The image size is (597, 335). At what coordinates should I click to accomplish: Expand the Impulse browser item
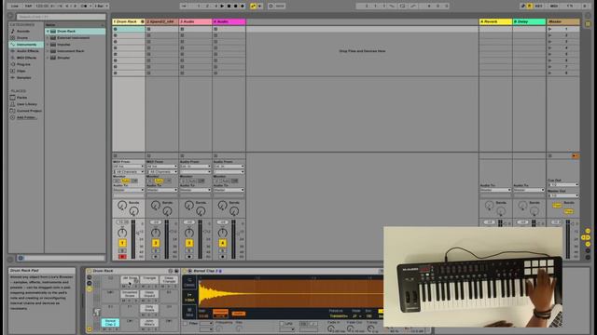click(48, 45)
